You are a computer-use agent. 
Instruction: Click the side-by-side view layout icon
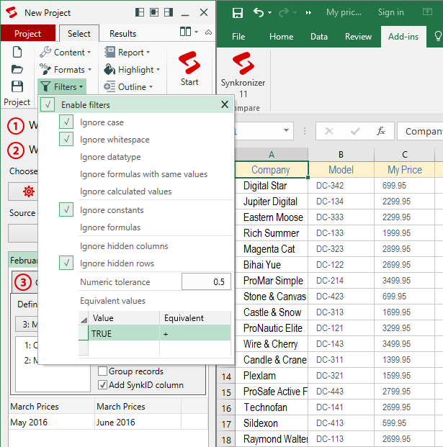185,32
